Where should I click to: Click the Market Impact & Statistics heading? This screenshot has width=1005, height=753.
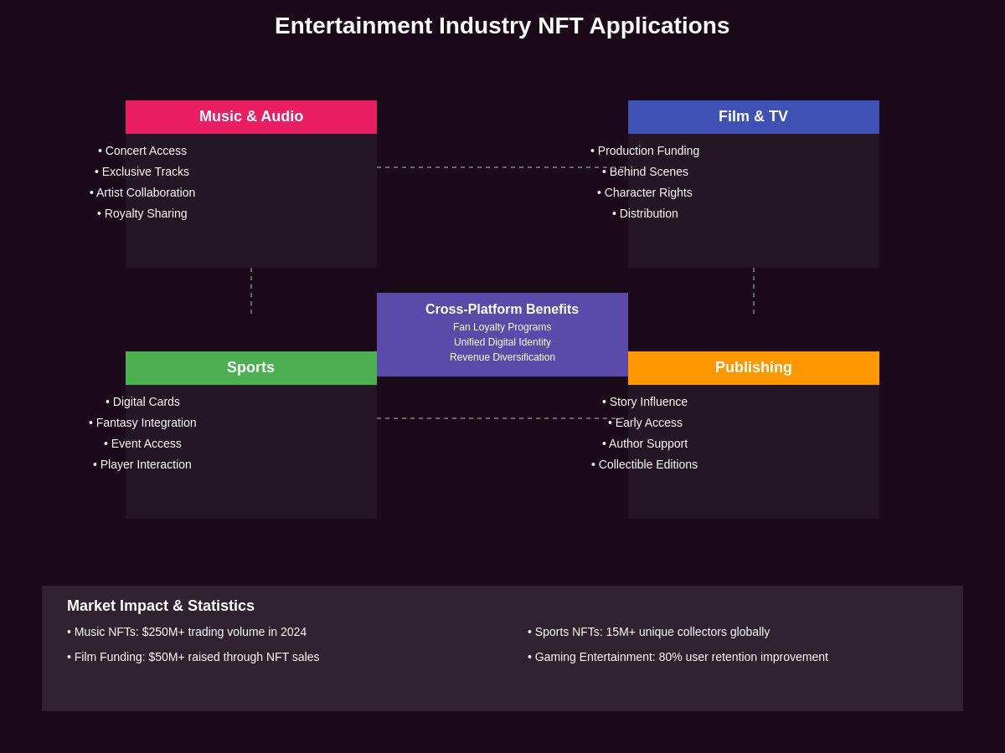[x=161, y=606]
